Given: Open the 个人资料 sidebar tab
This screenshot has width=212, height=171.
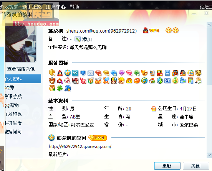Looking at the screenshot, I should (23, 79).
